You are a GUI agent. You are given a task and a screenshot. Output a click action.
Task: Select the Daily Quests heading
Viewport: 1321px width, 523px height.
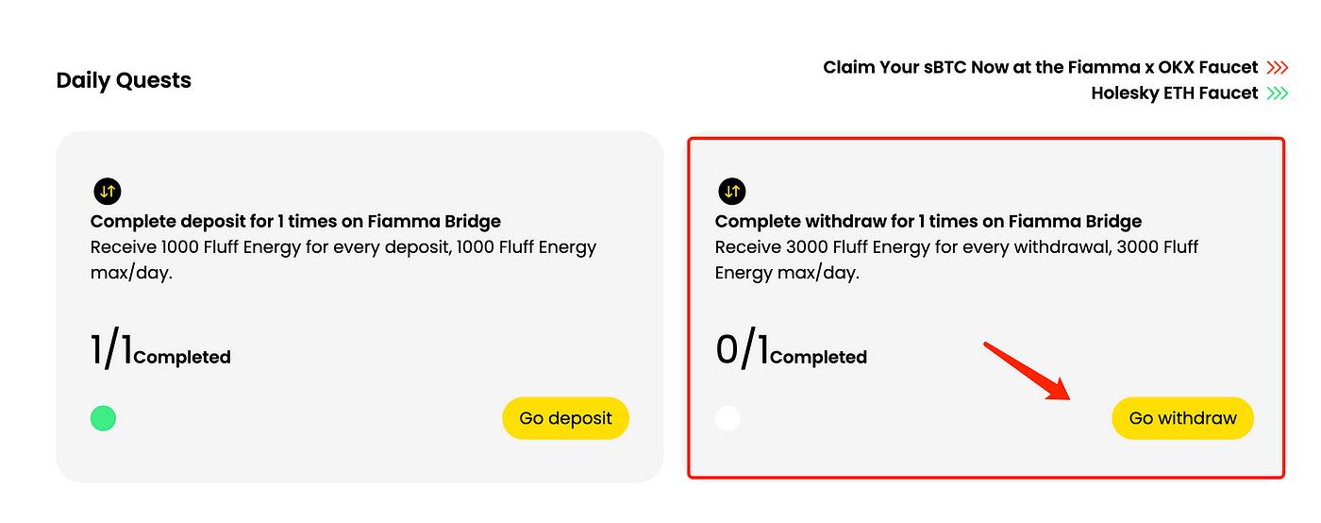tap(124, 80)
